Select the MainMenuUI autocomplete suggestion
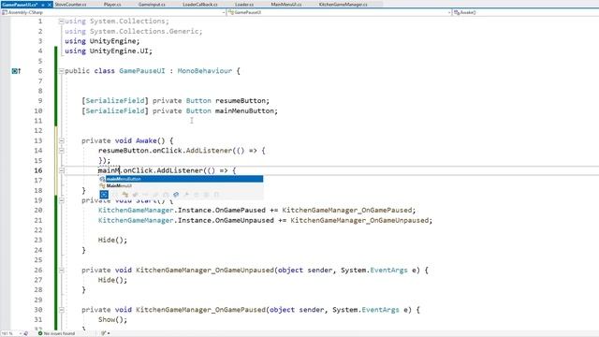This screenshot has width=599, height=337. point(181,185)
